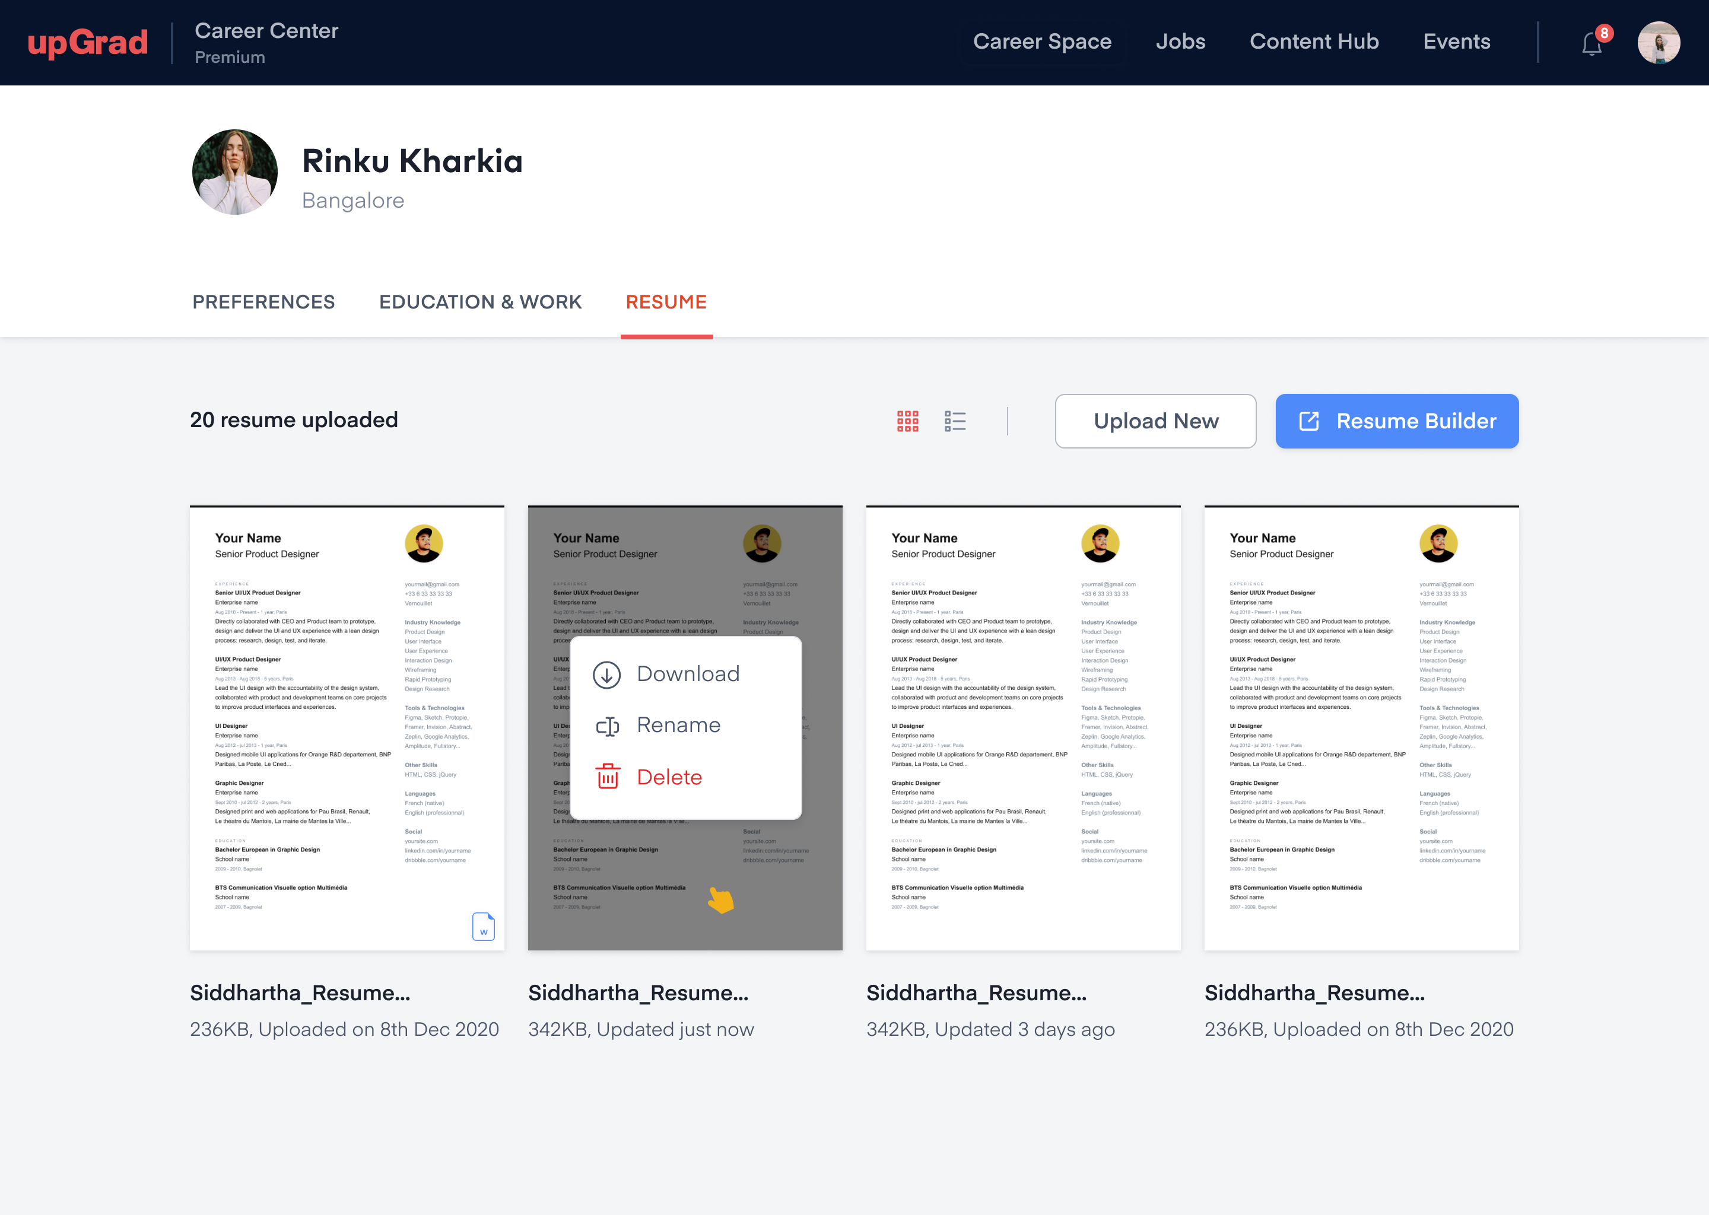Click the red trash Delete icon
Image resolution: width=1709 pixels, height=1215 pixels.
tap(608, 777)
